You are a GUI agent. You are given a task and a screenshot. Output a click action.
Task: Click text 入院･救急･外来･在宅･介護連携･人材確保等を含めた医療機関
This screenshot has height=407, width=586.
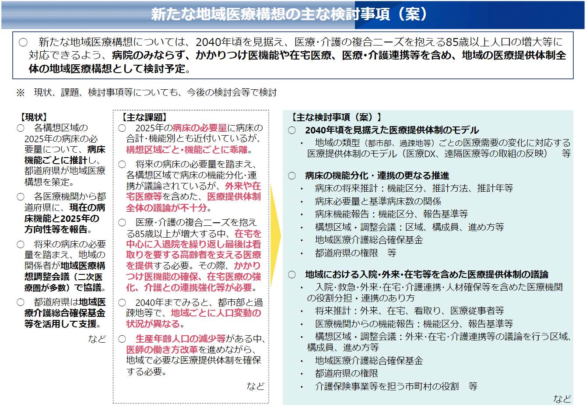(439, 287)
